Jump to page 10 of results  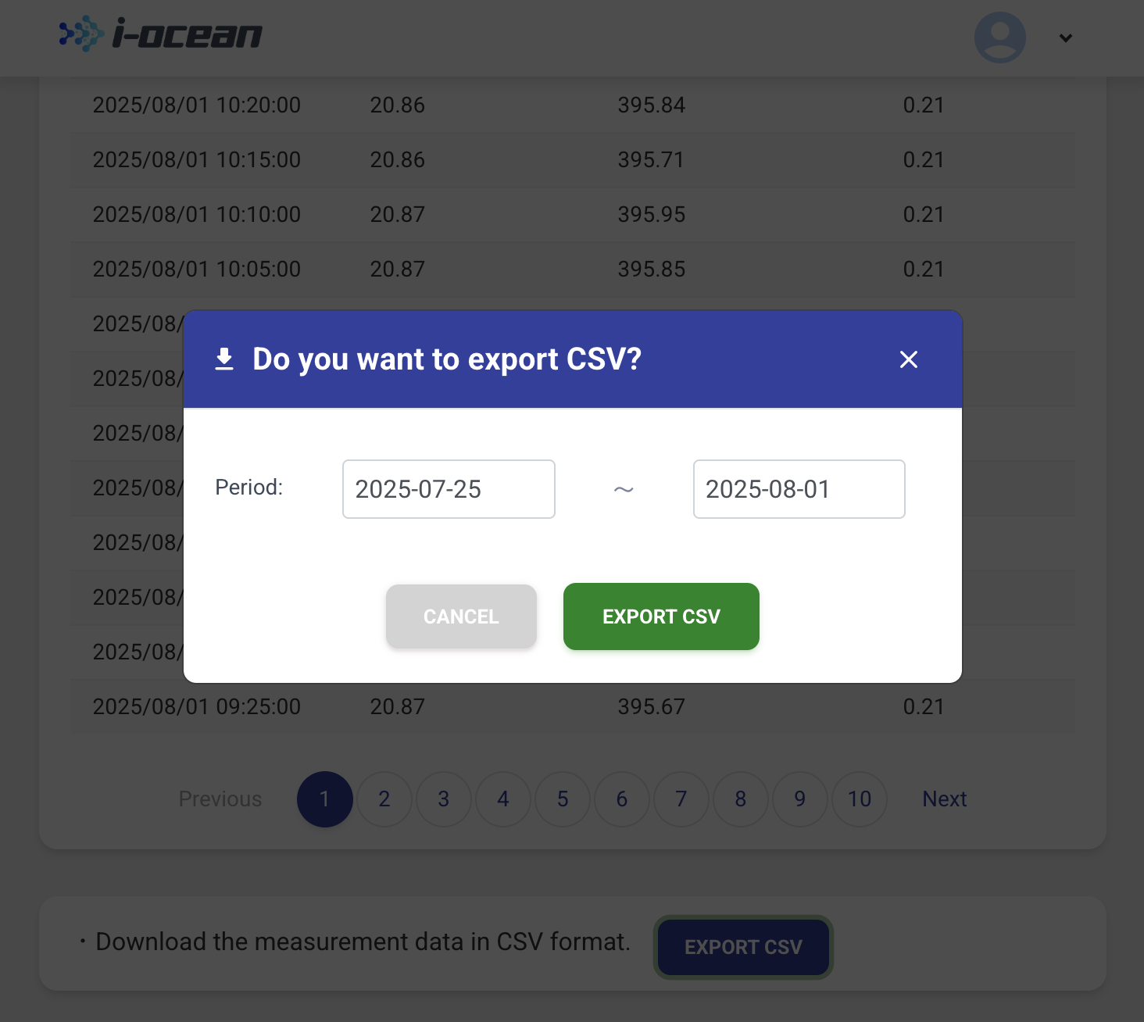860,799
